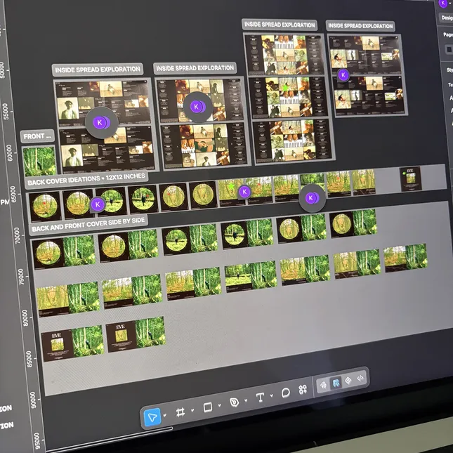The image size is (453, 453).
Task: Open comment pin on second Inside Spread frame
Action: click(x=197, y=107)
